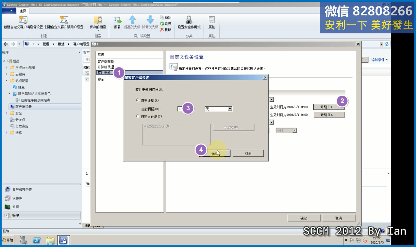Viewport: 416px width, 247px height.
Task: Select Distribution Point Groups (分发点组) node
Action: 22,126
